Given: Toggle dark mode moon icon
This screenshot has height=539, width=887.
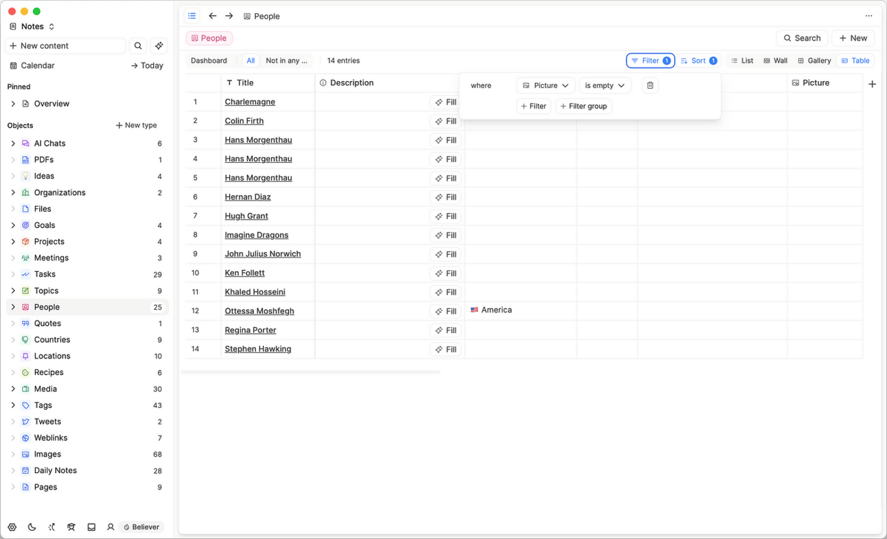Looking at the screenshot, I should coord(32,527).
